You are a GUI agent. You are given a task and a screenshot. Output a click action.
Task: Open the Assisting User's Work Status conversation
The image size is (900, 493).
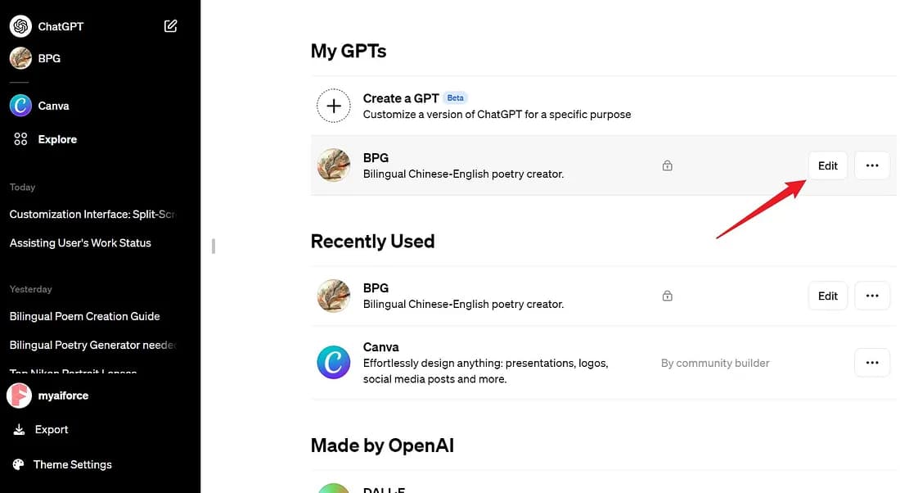pos(79,242)
